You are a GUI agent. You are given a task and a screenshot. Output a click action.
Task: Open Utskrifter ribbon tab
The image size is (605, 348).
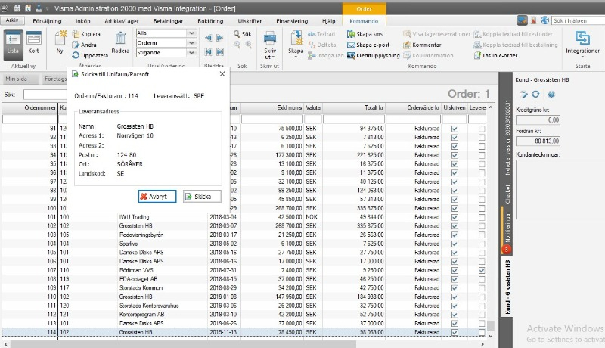[250, 21]
